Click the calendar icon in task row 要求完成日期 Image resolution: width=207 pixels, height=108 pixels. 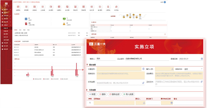(x=171, y=103)
